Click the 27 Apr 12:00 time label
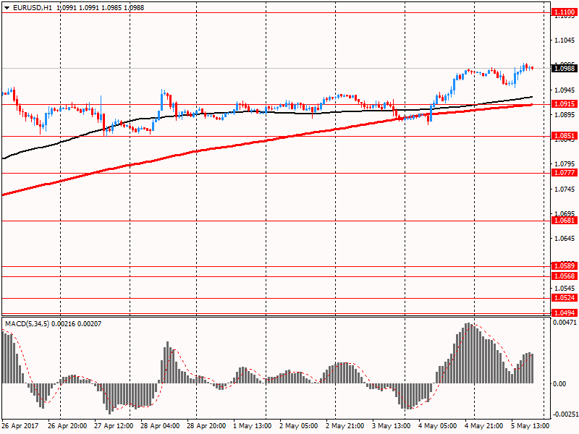Viewport: 579px width, 434px height. point(114,426)
